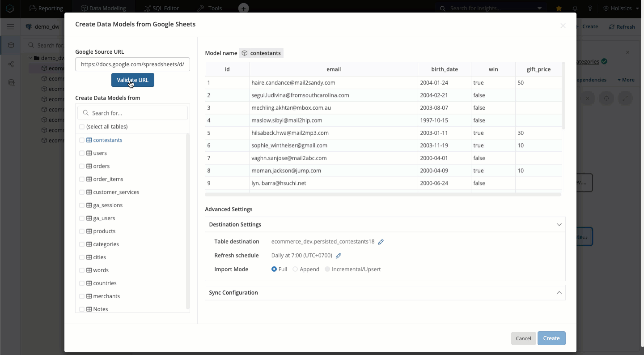
Task: Open the hamburger menu icon
Action: click(x=10, y=27)
